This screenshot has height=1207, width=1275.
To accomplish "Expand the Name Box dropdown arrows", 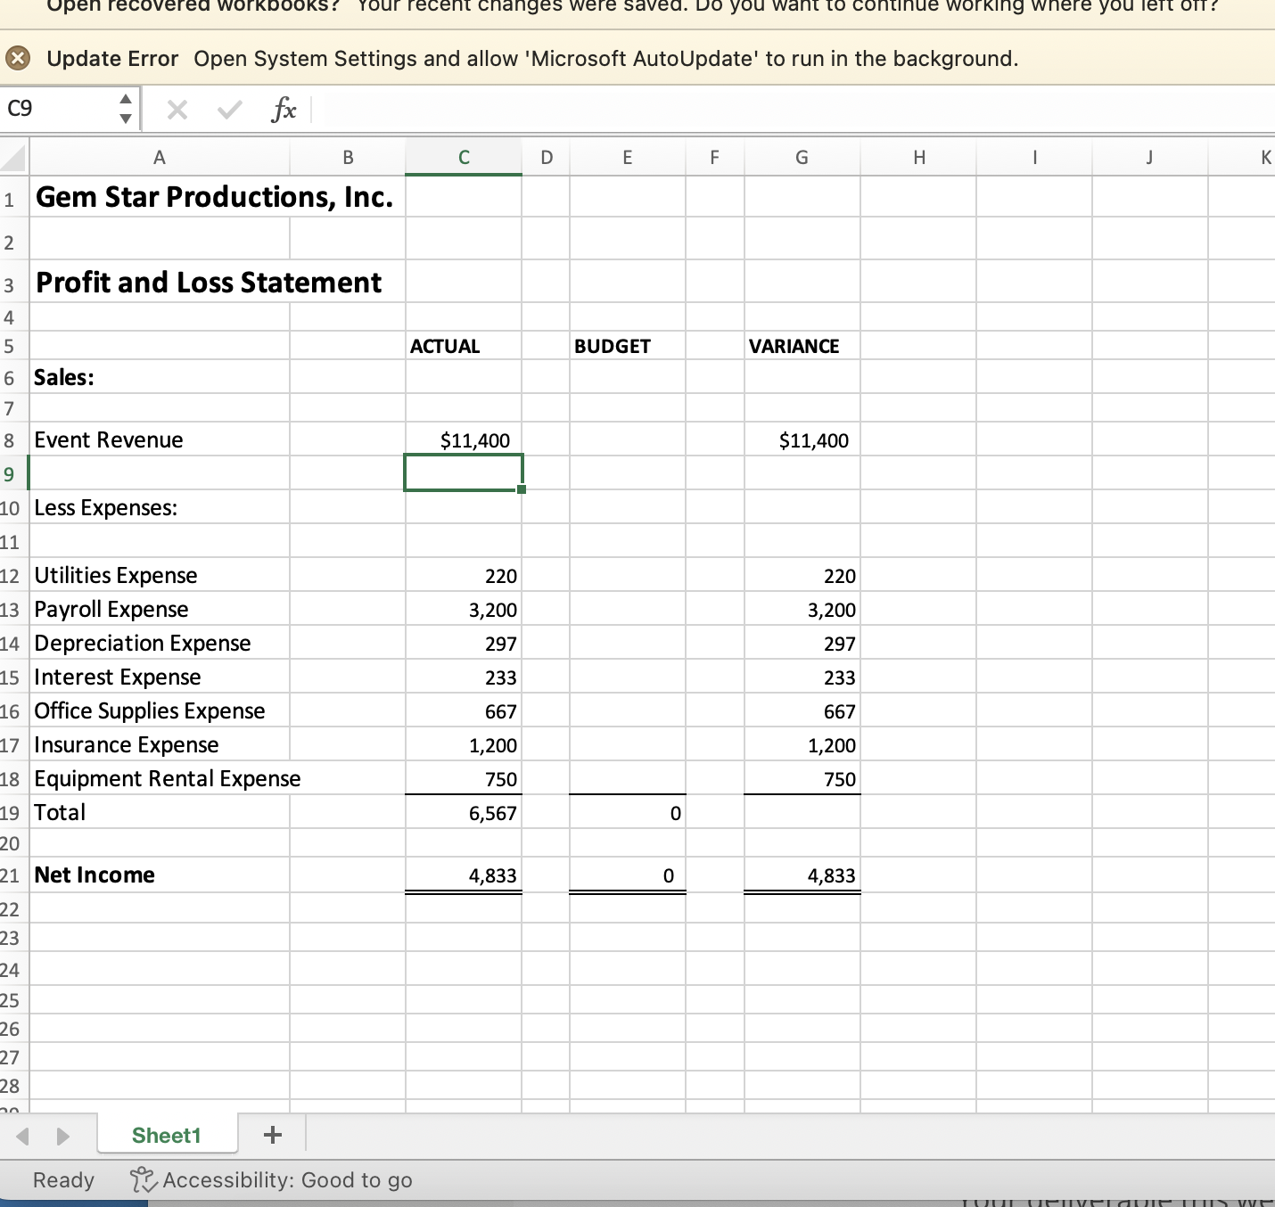I will coord(126,109).
